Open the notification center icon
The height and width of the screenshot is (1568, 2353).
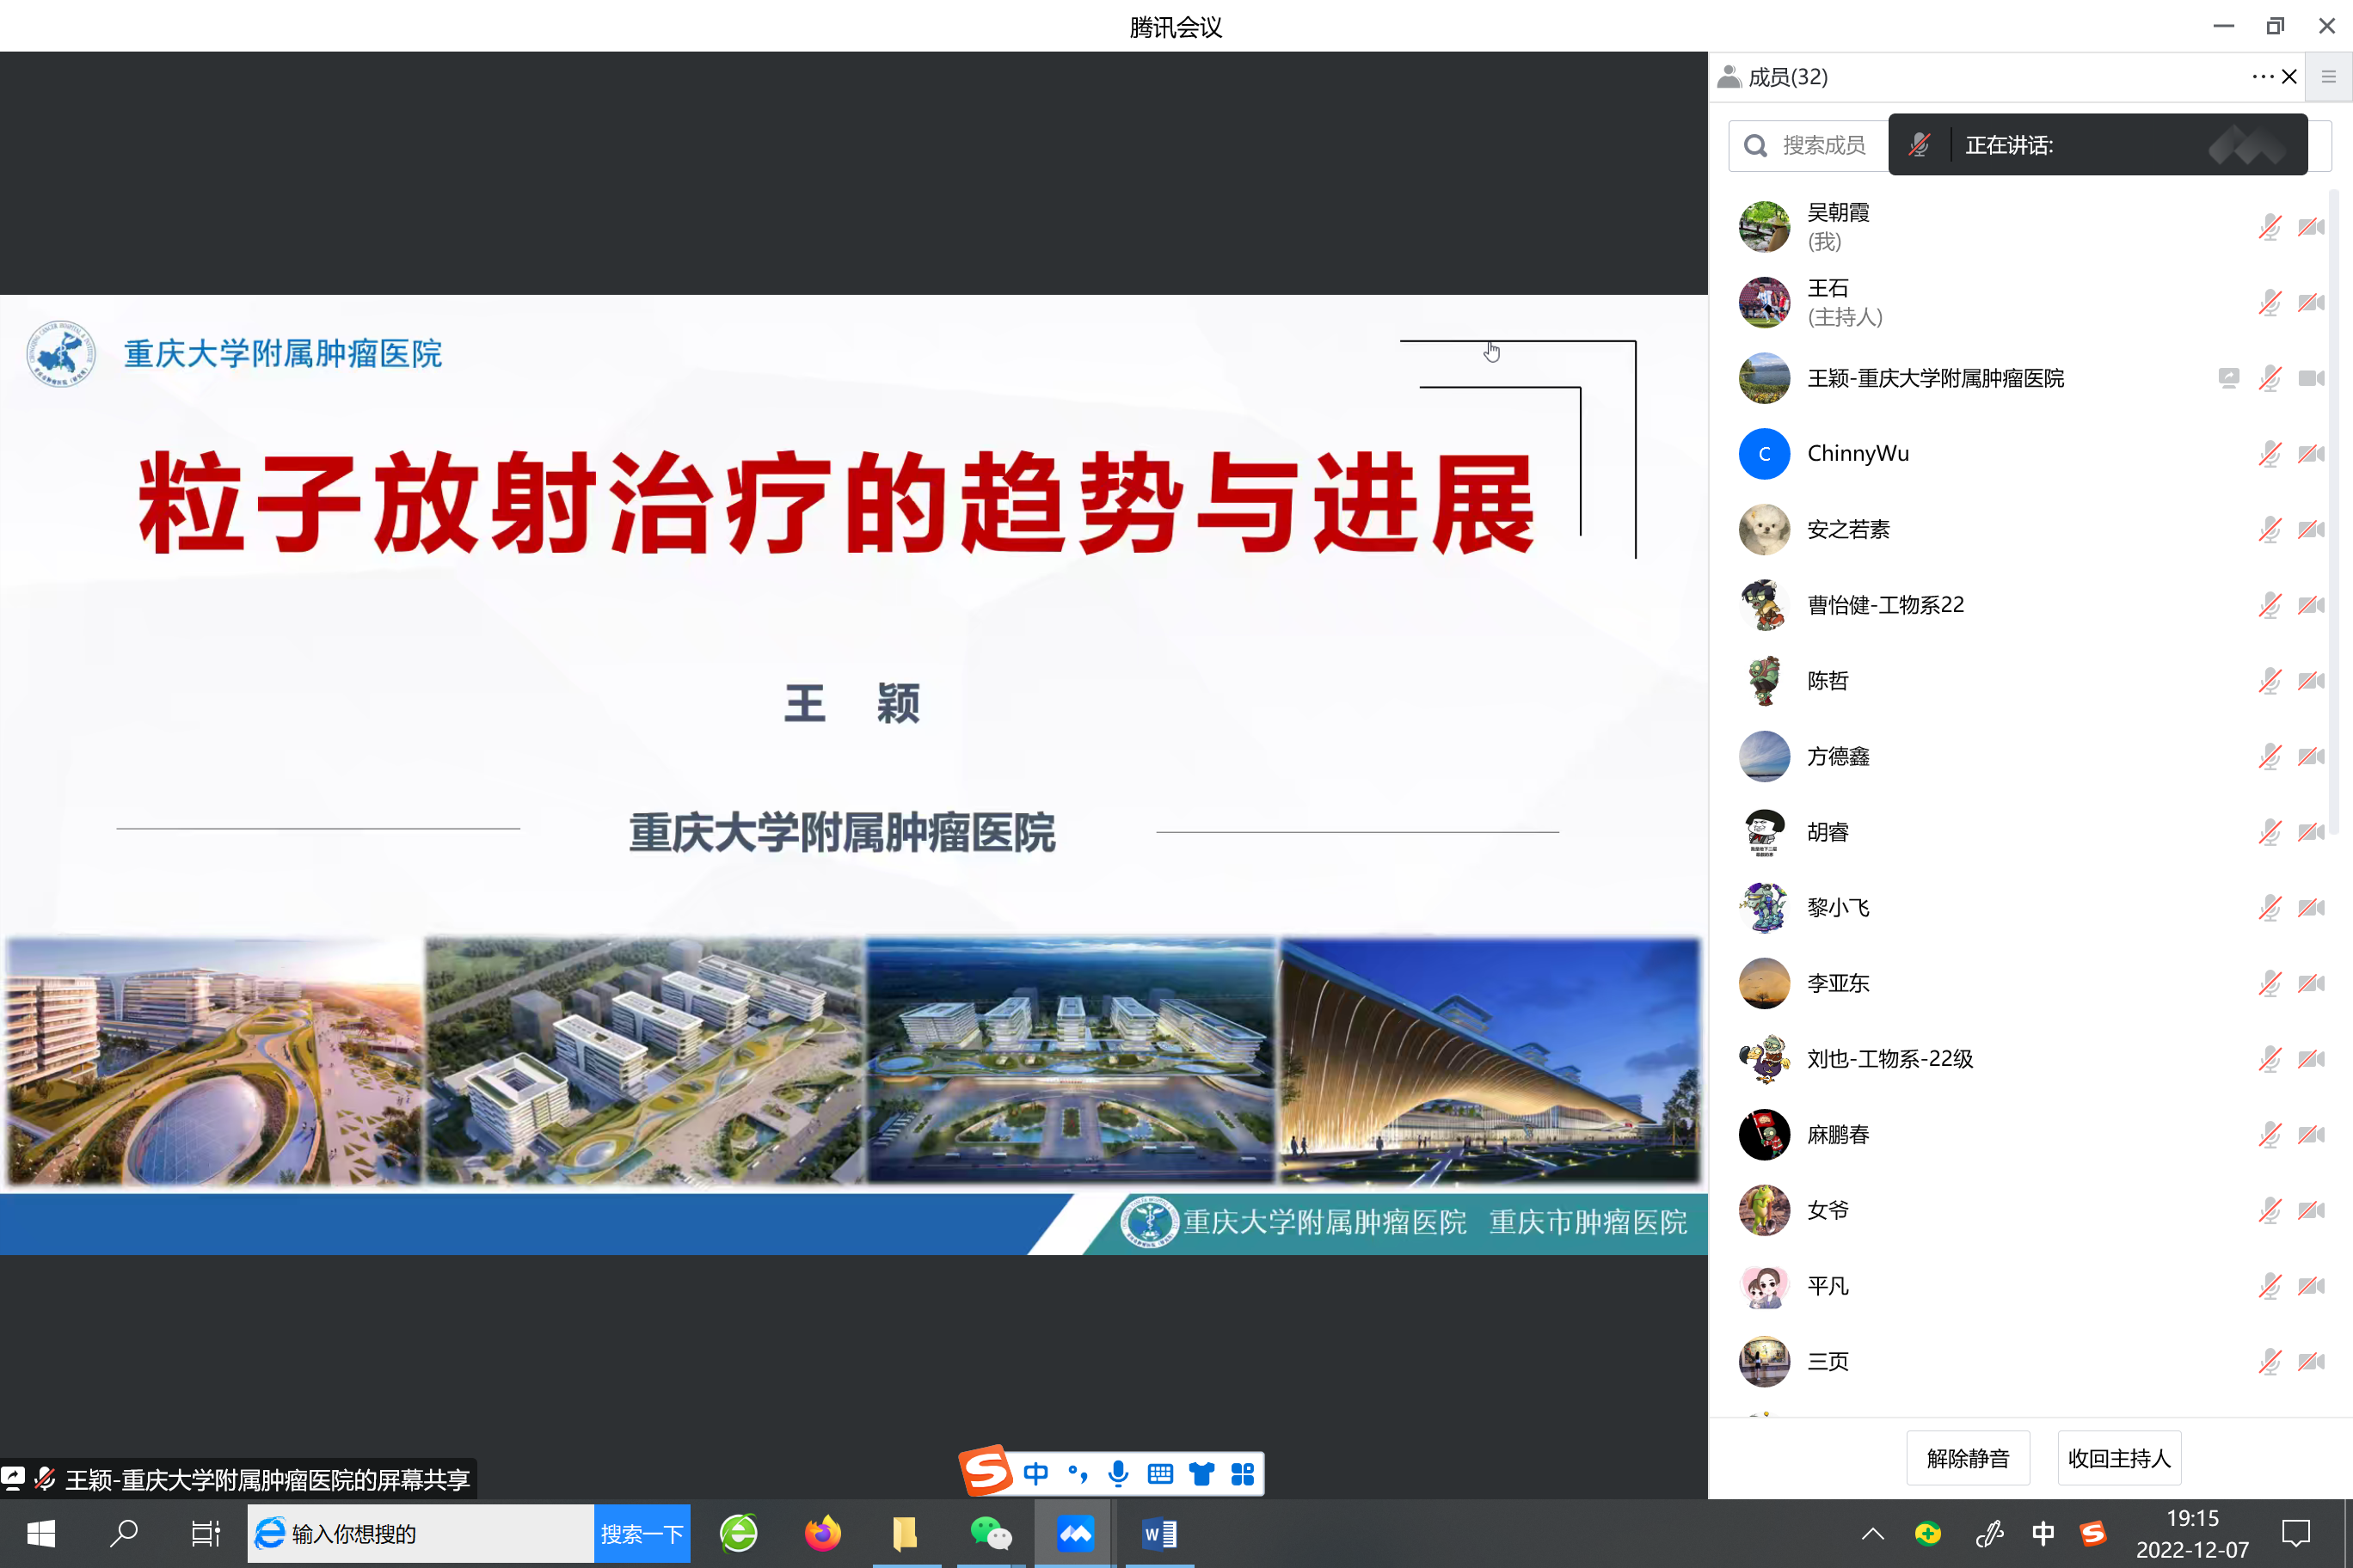click(2296, 1534)
